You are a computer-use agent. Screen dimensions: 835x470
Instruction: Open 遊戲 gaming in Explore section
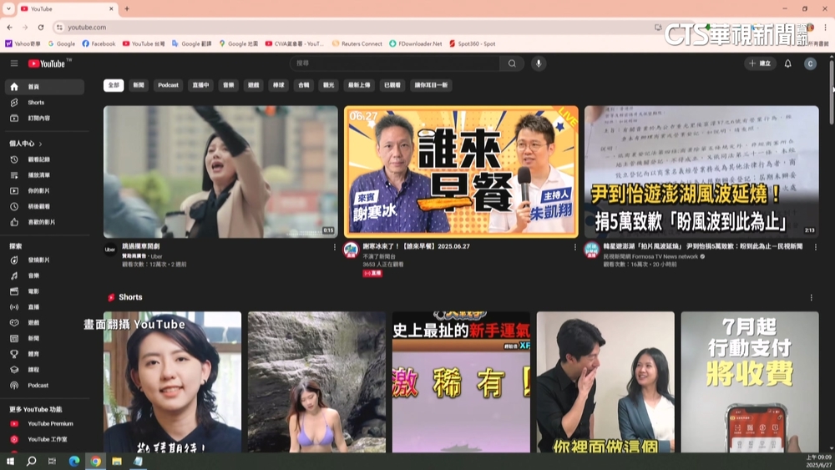coord(45,322)
